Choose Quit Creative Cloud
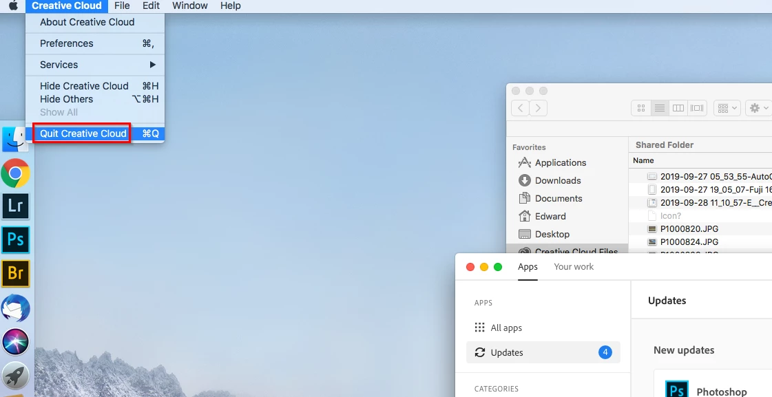 click(95, 133)
